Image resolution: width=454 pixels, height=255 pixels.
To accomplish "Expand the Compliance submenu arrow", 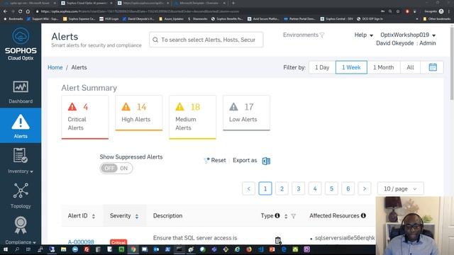I will 35,242.
